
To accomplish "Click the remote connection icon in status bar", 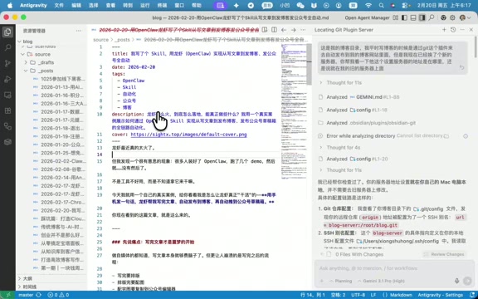I will (x=7, y=295).
